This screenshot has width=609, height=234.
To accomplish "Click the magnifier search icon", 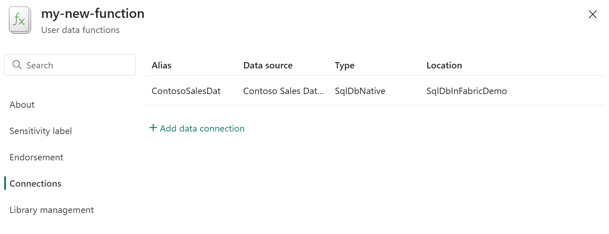I will click(17, 65).
